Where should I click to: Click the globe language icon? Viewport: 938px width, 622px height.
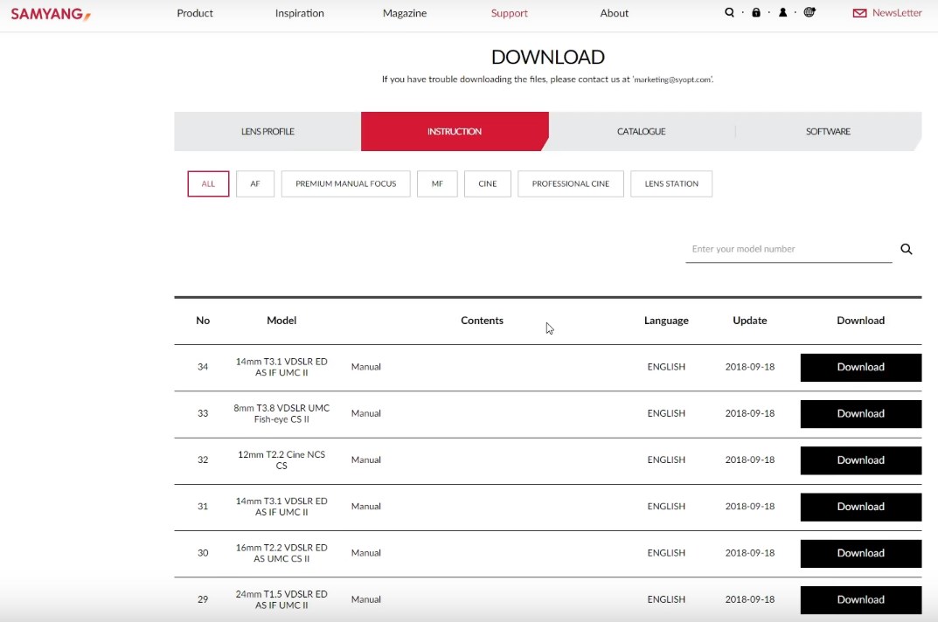(809, 13)
